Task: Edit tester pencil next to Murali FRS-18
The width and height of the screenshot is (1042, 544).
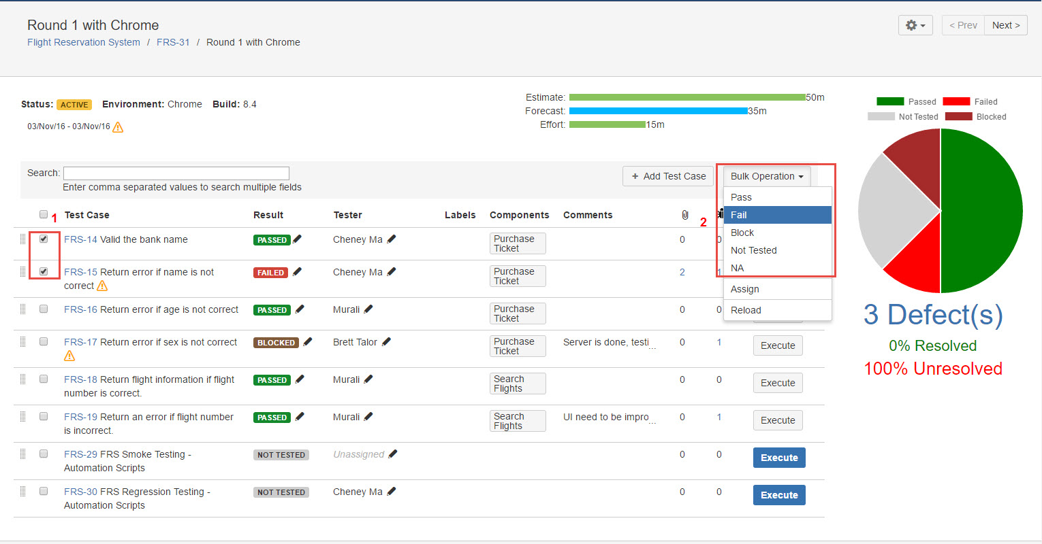Action: click(368, 379)
